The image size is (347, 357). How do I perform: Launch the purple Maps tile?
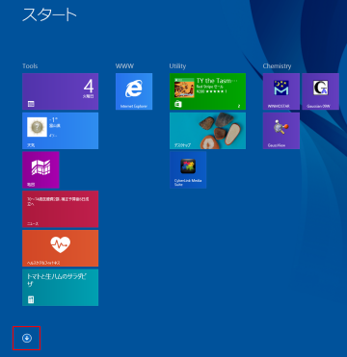40,169
